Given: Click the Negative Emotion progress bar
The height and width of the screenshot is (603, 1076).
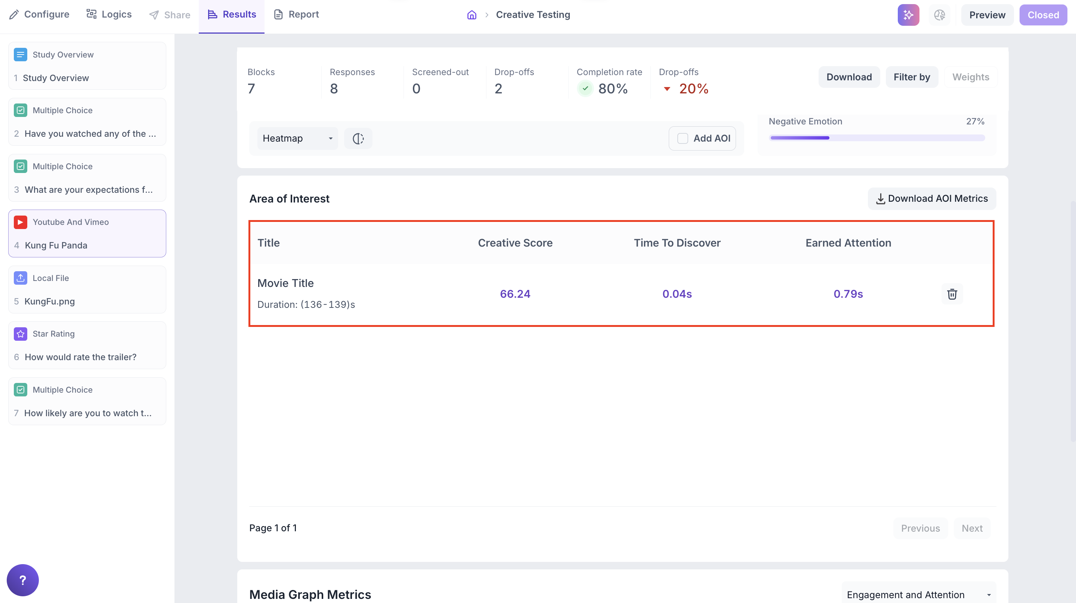Looking at the screenshot, I should point(877,138).
